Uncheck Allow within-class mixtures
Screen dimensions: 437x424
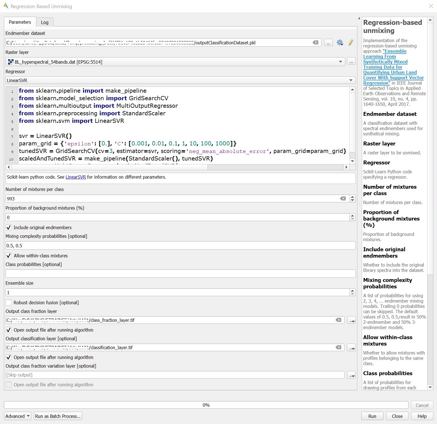9,256
